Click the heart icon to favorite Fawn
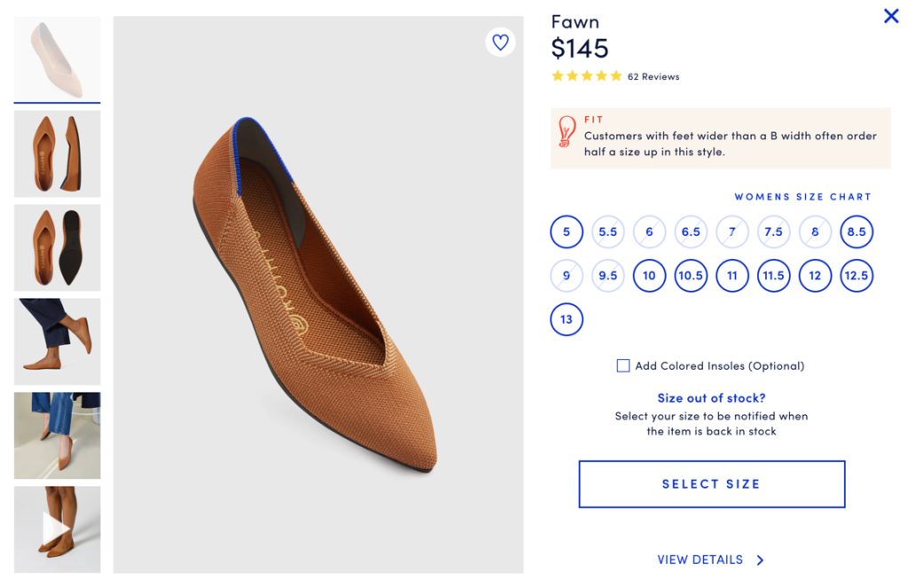Viewport: 908px width, 580px height. pyautogui.click(x=500, y=42)
